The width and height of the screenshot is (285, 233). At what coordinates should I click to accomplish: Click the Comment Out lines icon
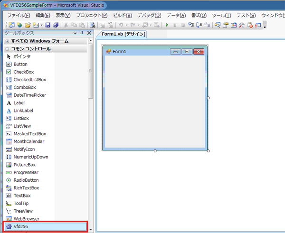(103, 25)
